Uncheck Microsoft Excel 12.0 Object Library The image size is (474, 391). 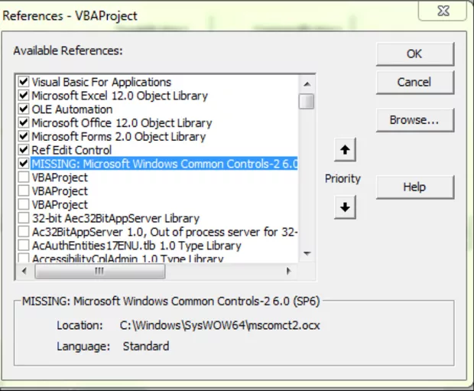point(24,96)
